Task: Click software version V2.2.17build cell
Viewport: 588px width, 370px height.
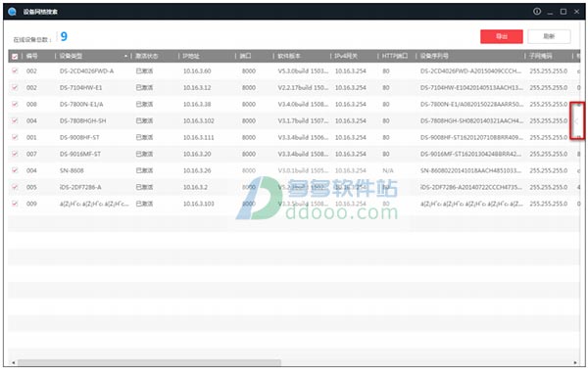Action: [303, 87]
